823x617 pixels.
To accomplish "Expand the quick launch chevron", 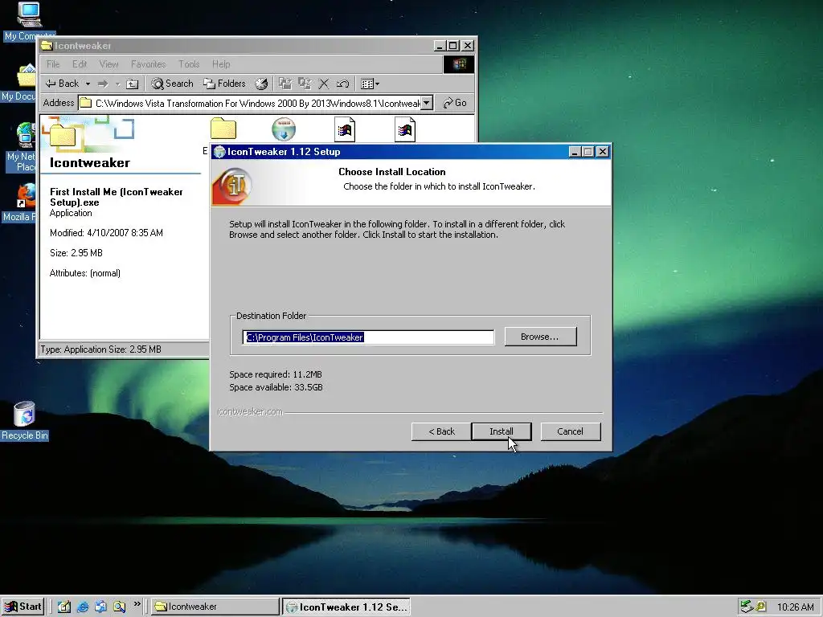I will click(137, 604).
